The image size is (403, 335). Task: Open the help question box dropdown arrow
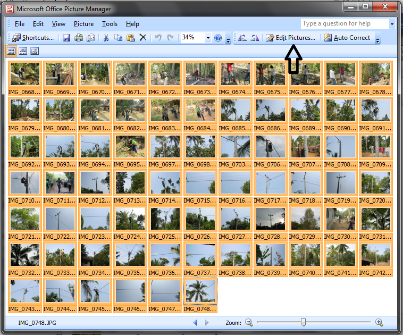tap(392, 24)
